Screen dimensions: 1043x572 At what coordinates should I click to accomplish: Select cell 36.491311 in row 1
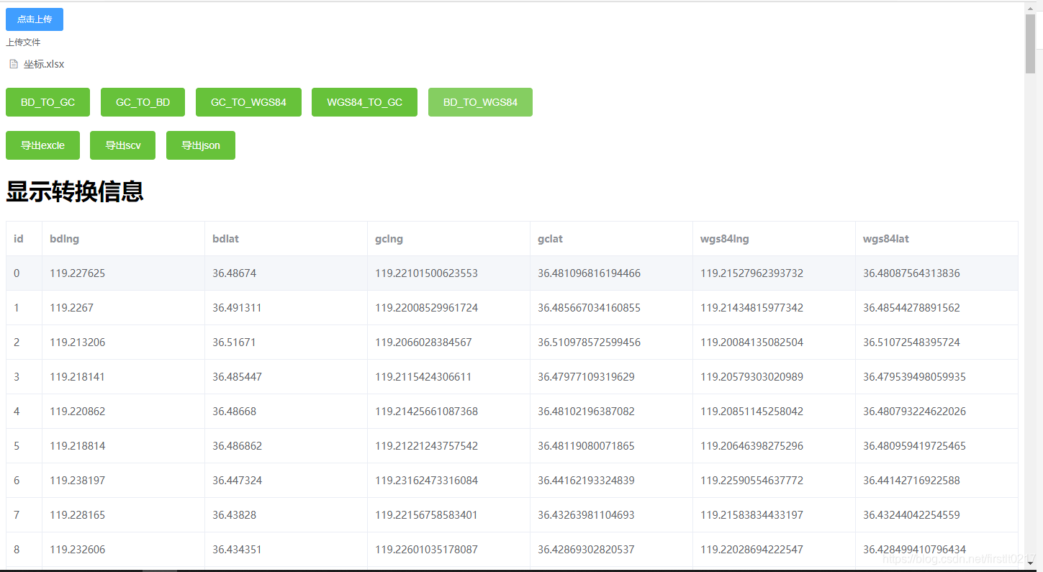pos(286,308)
